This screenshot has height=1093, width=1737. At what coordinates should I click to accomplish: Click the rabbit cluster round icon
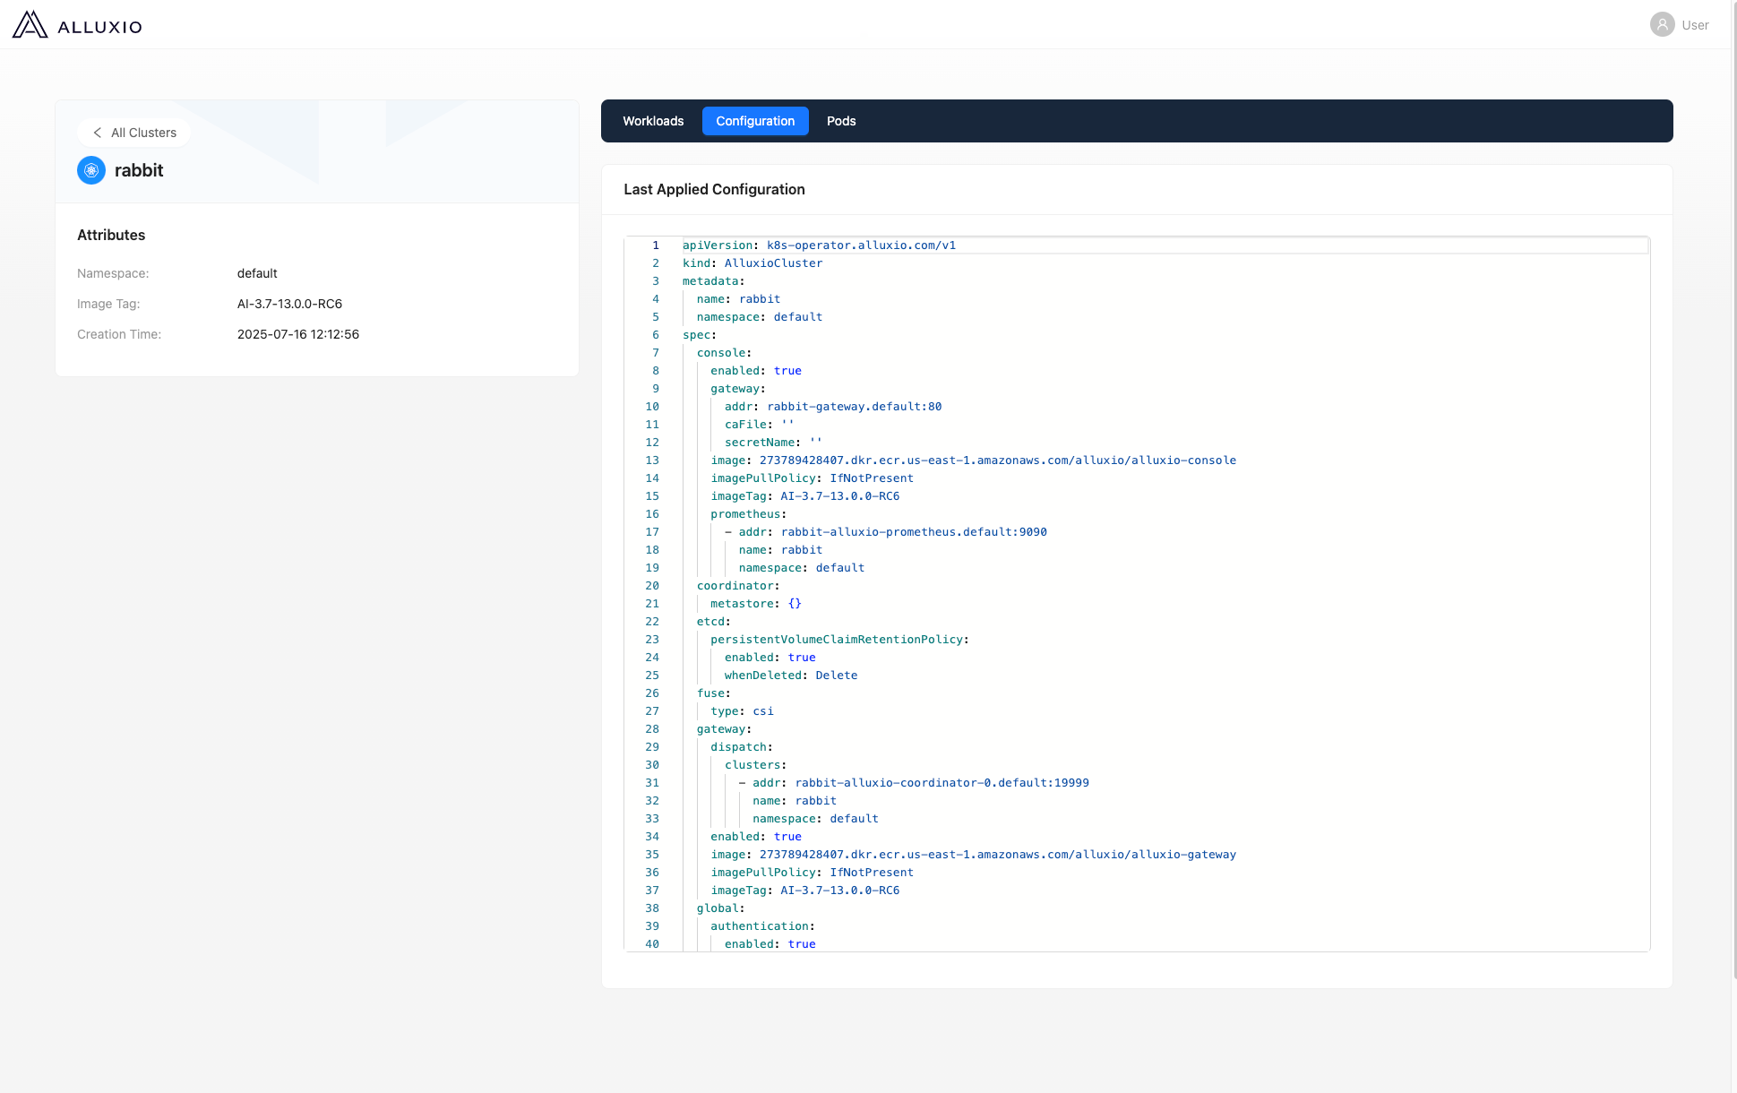click(x=91, y=170)
